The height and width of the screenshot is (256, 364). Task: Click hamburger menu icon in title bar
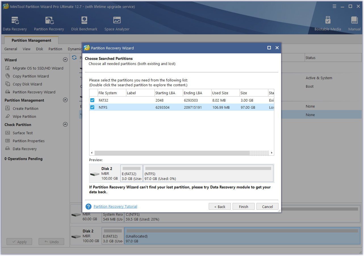(334, 6)
